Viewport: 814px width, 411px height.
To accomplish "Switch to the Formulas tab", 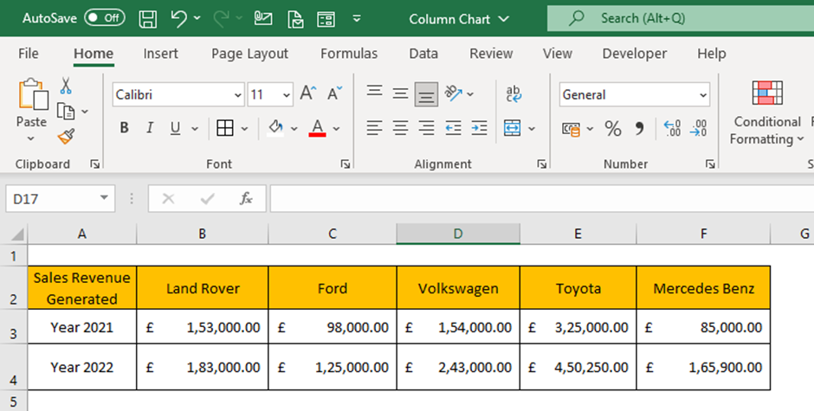I will (349, 54).
